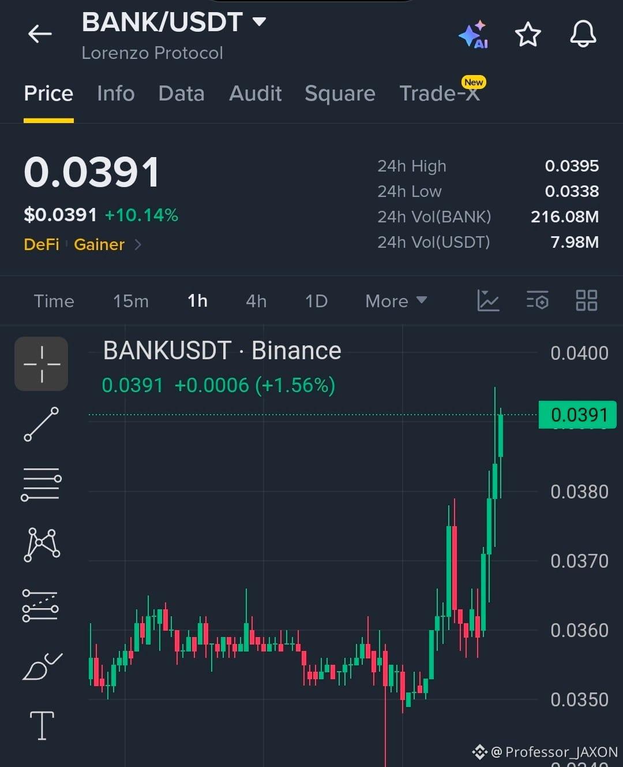
Task: Select the horizontal lines channel tool
Action: (42, 484)
